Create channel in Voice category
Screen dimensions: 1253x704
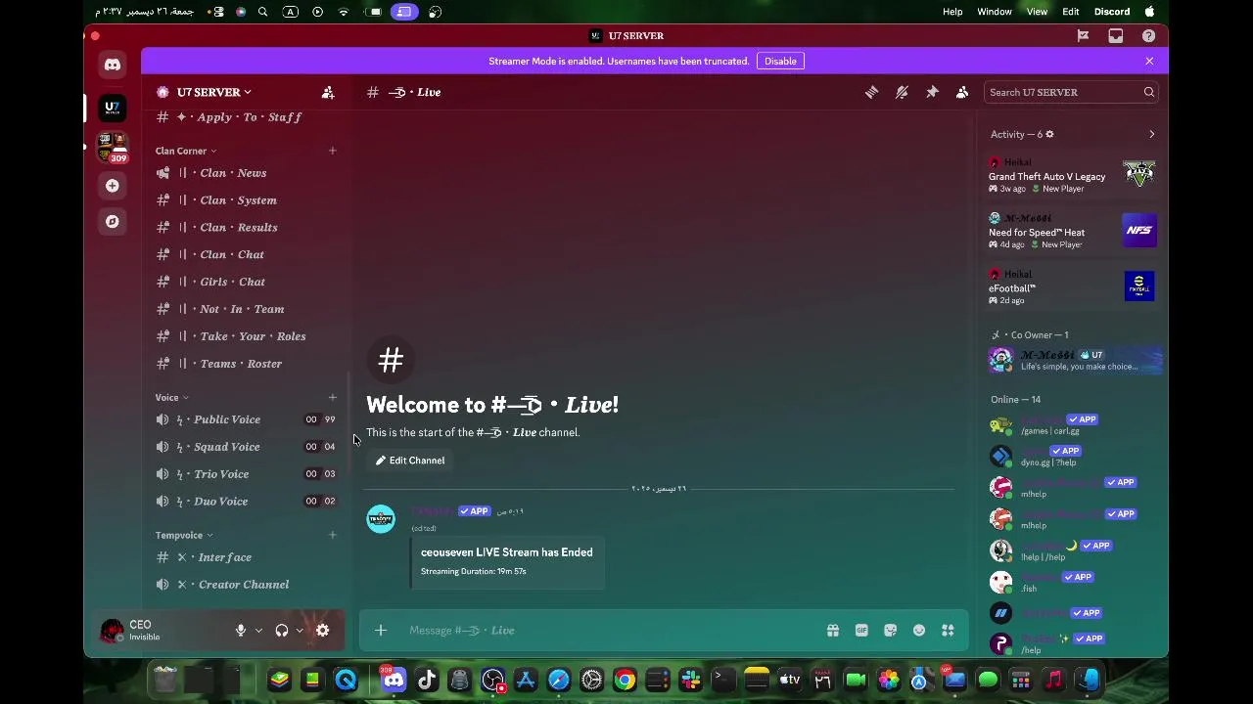(x=333, y=397)
